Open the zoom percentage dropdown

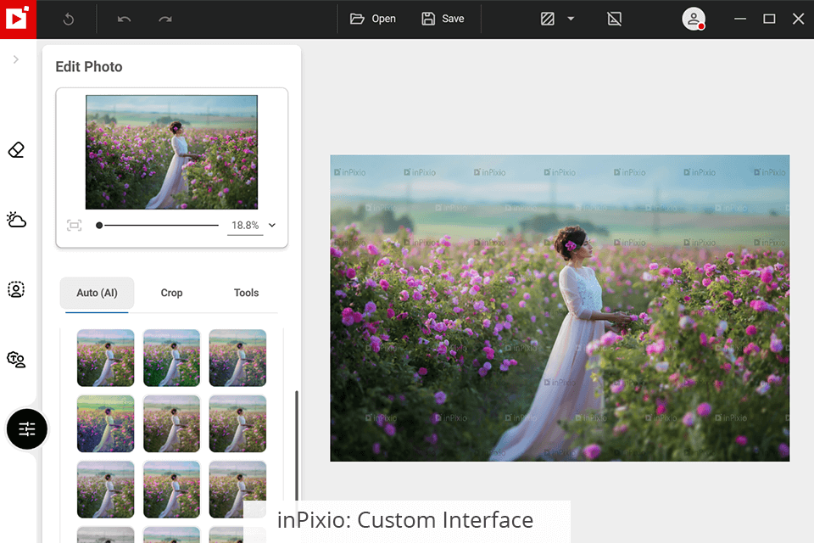(272, 225)
